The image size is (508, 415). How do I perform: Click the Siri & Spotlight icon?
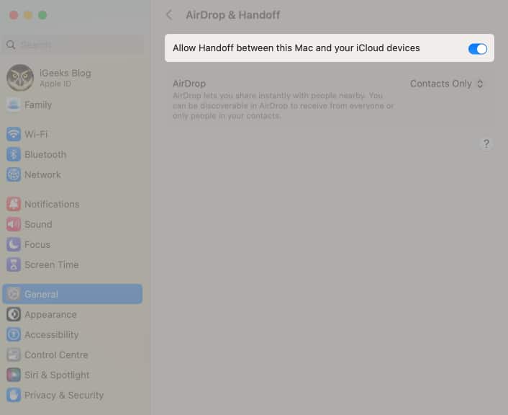(x=13, y=375)
